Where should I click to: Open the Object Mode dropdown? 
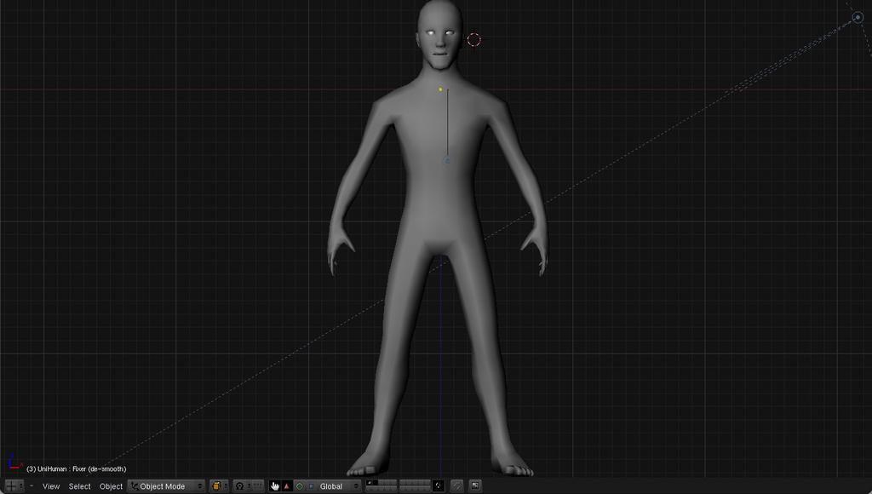coord(166,486)
